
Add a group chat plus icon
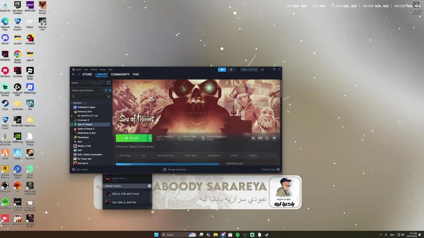tap(149, 186)
